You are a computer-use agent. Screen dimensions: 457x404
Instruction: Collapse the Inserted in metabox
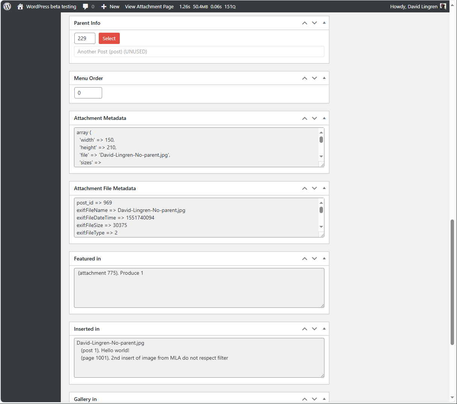324,328
